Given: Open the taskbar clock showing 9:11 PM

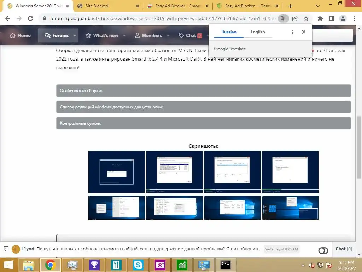Looking at the screenshot, I should click(x=346, y=265).
